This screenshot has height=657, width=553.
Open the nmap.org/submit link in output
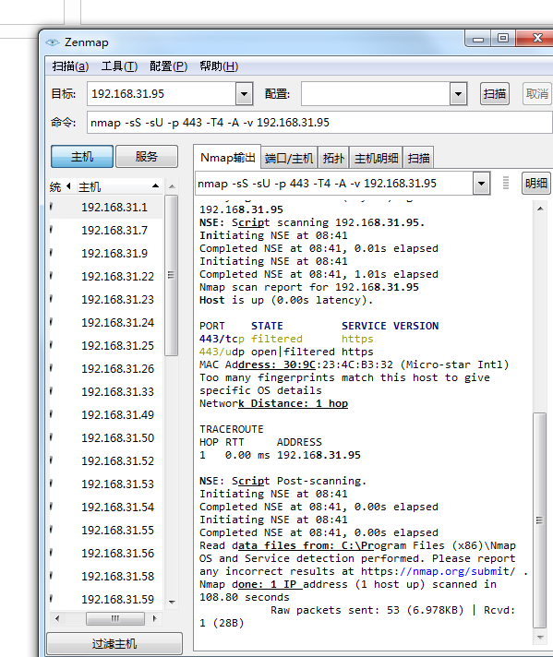pyautogui.click(x=458, y=571)
